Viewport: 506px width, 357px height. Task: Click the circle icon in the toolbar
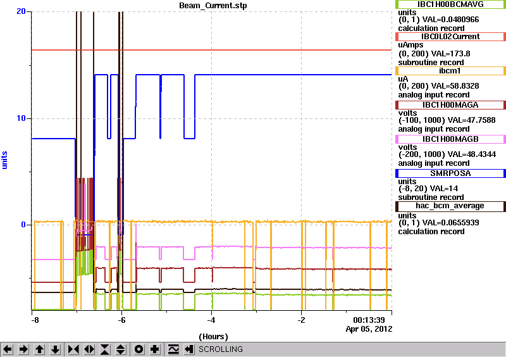tap(139, 349)
